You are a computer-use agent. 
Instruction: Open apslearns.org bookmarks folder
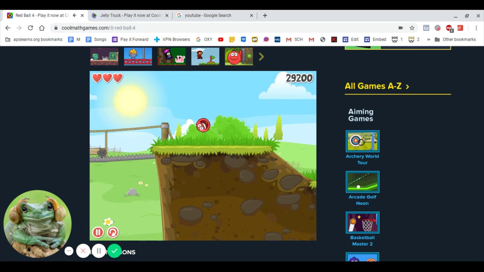tap(34, 39)
